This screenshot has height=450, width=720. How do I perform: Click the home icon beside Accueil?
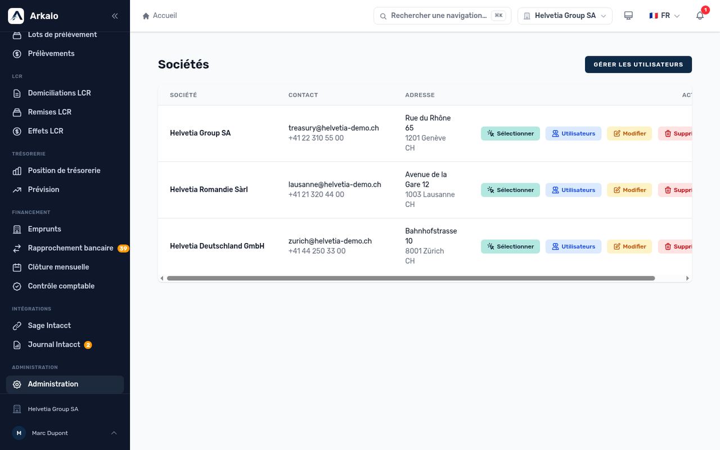pyautogui.click(x=146, y=16)
